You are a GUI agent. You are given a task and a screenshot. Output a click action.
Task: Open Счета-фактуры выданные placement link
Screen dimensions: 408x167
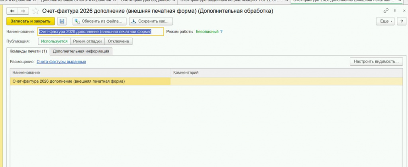[x=61, y=62]
